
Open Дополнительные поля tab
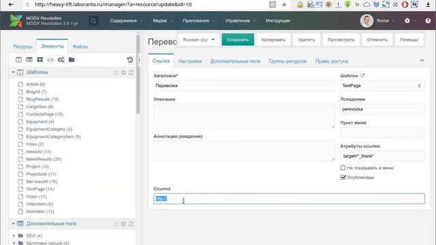coord(235,61)
